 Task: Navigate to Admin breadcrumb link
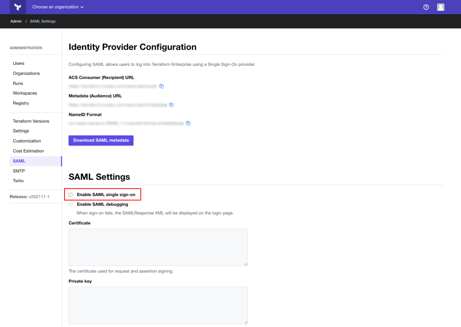pyautogui.click(x=16, y=21)
